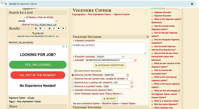Select Knowing the Key/Password method
199x109 pixels.
[73, 75]
